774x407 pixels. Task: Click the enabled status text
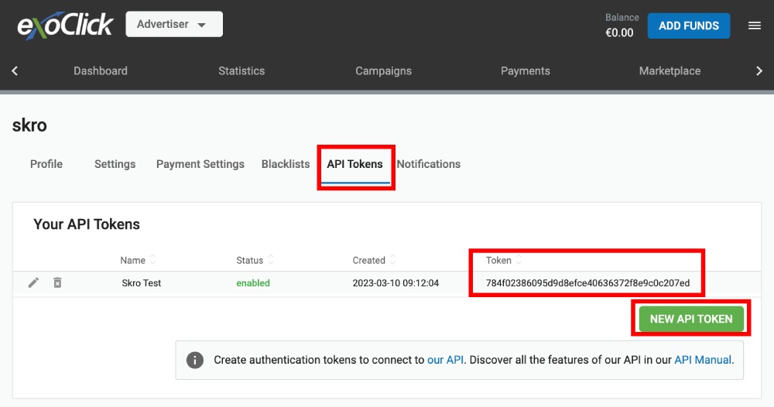pyautogui.click(x=253, y=283)
